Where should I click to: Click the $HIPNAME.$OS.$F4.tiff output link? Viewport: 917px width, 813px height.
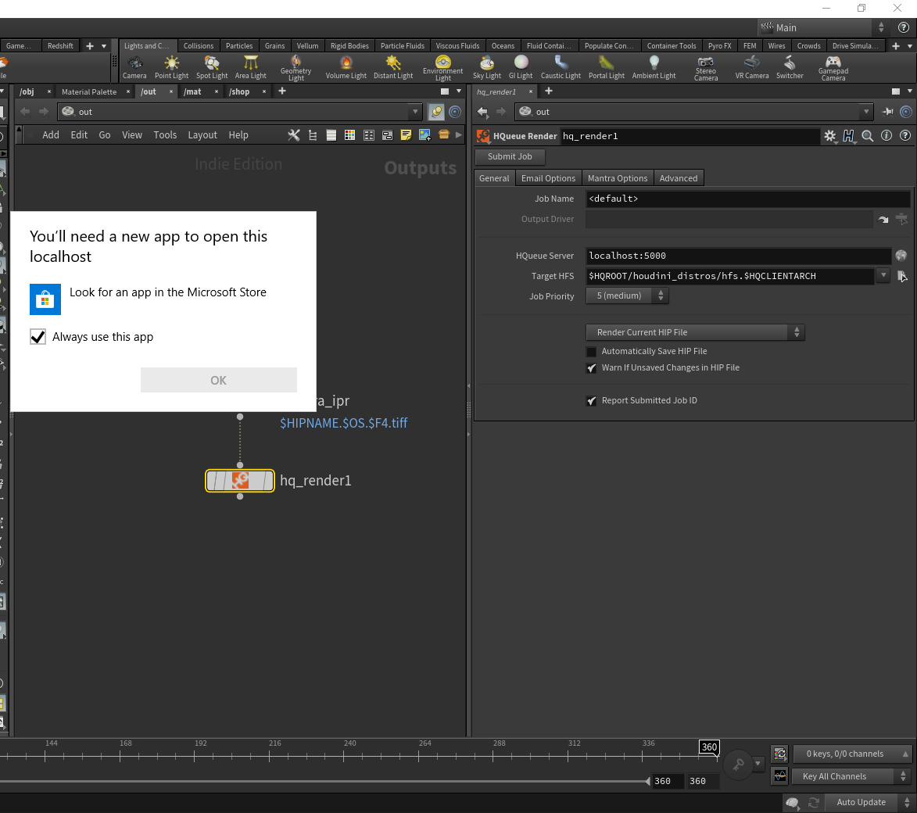343,423
